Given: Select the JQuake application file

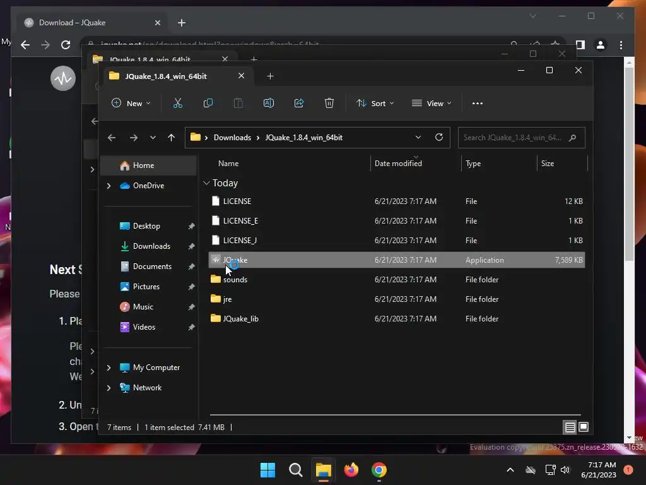Looking at the screenshot, I should point(396,260).
